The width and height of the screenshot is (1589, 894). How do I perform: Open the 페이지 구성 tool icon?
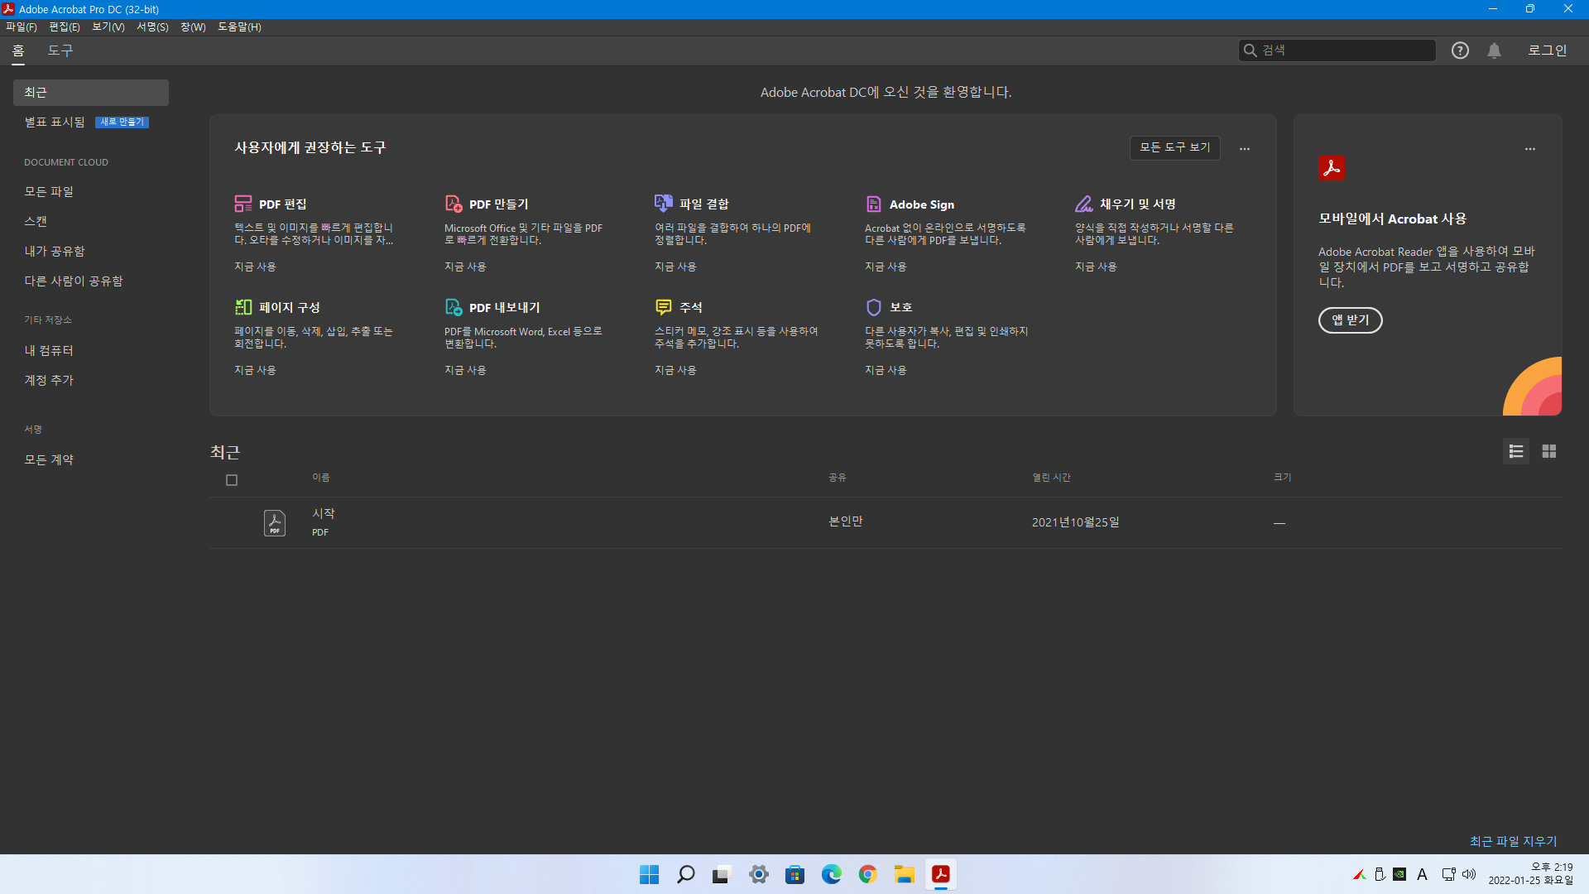(x=242, y=307)
